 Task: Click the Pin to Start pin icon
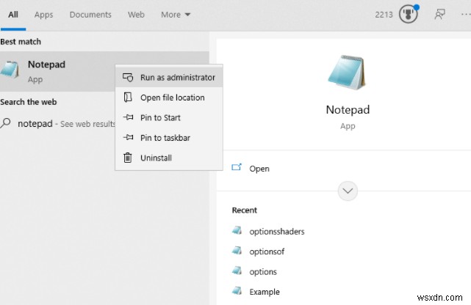(x=128, y=117)
